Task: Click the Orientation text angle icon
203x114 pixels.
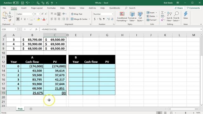Action: pos(64,14)
